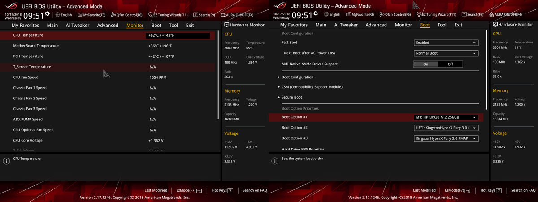Click scrollbar of the Monitor settings list
This screenshot has height=202, width=538.
(x=218, y=74)
